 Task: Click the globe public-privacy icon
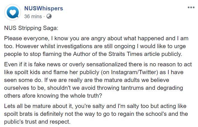click(x=49, y=17)
